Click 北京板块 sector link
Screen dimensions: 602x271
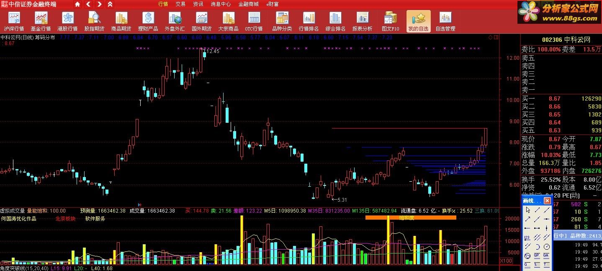click(x=65, y=218)
